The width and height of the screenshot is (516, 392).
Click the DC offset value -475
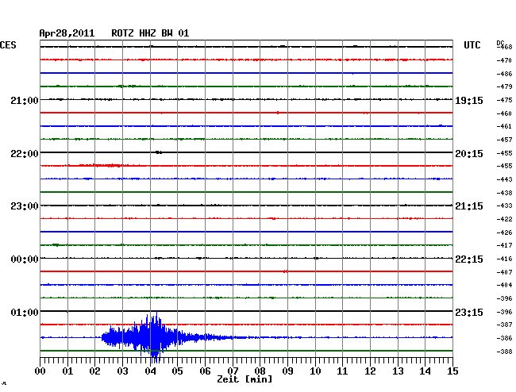click(504, 100)
